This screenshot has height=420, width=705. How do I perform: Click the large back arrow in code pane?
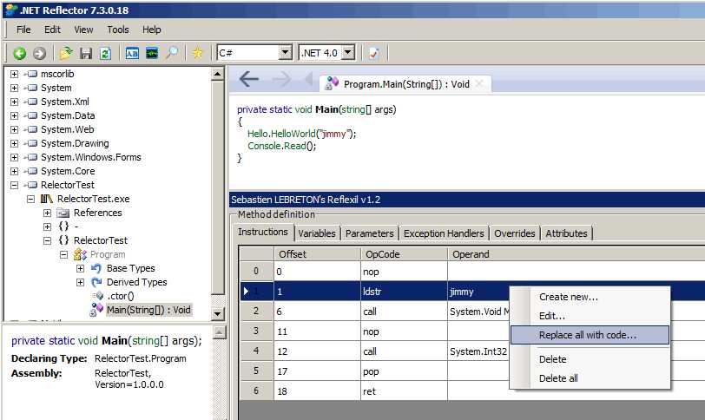(248, 80)
